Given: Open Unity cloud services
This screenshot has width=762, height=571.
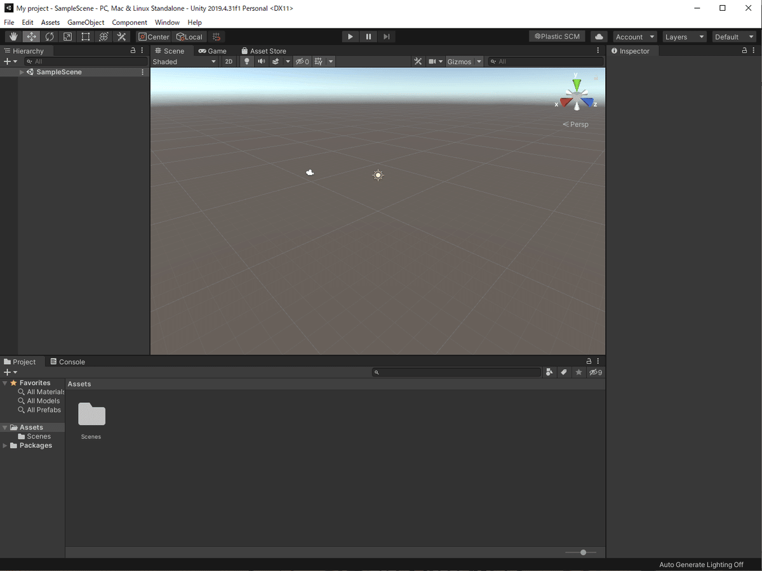Looking at the screenshot, I should pyautogui.click(x=599, y=37).
